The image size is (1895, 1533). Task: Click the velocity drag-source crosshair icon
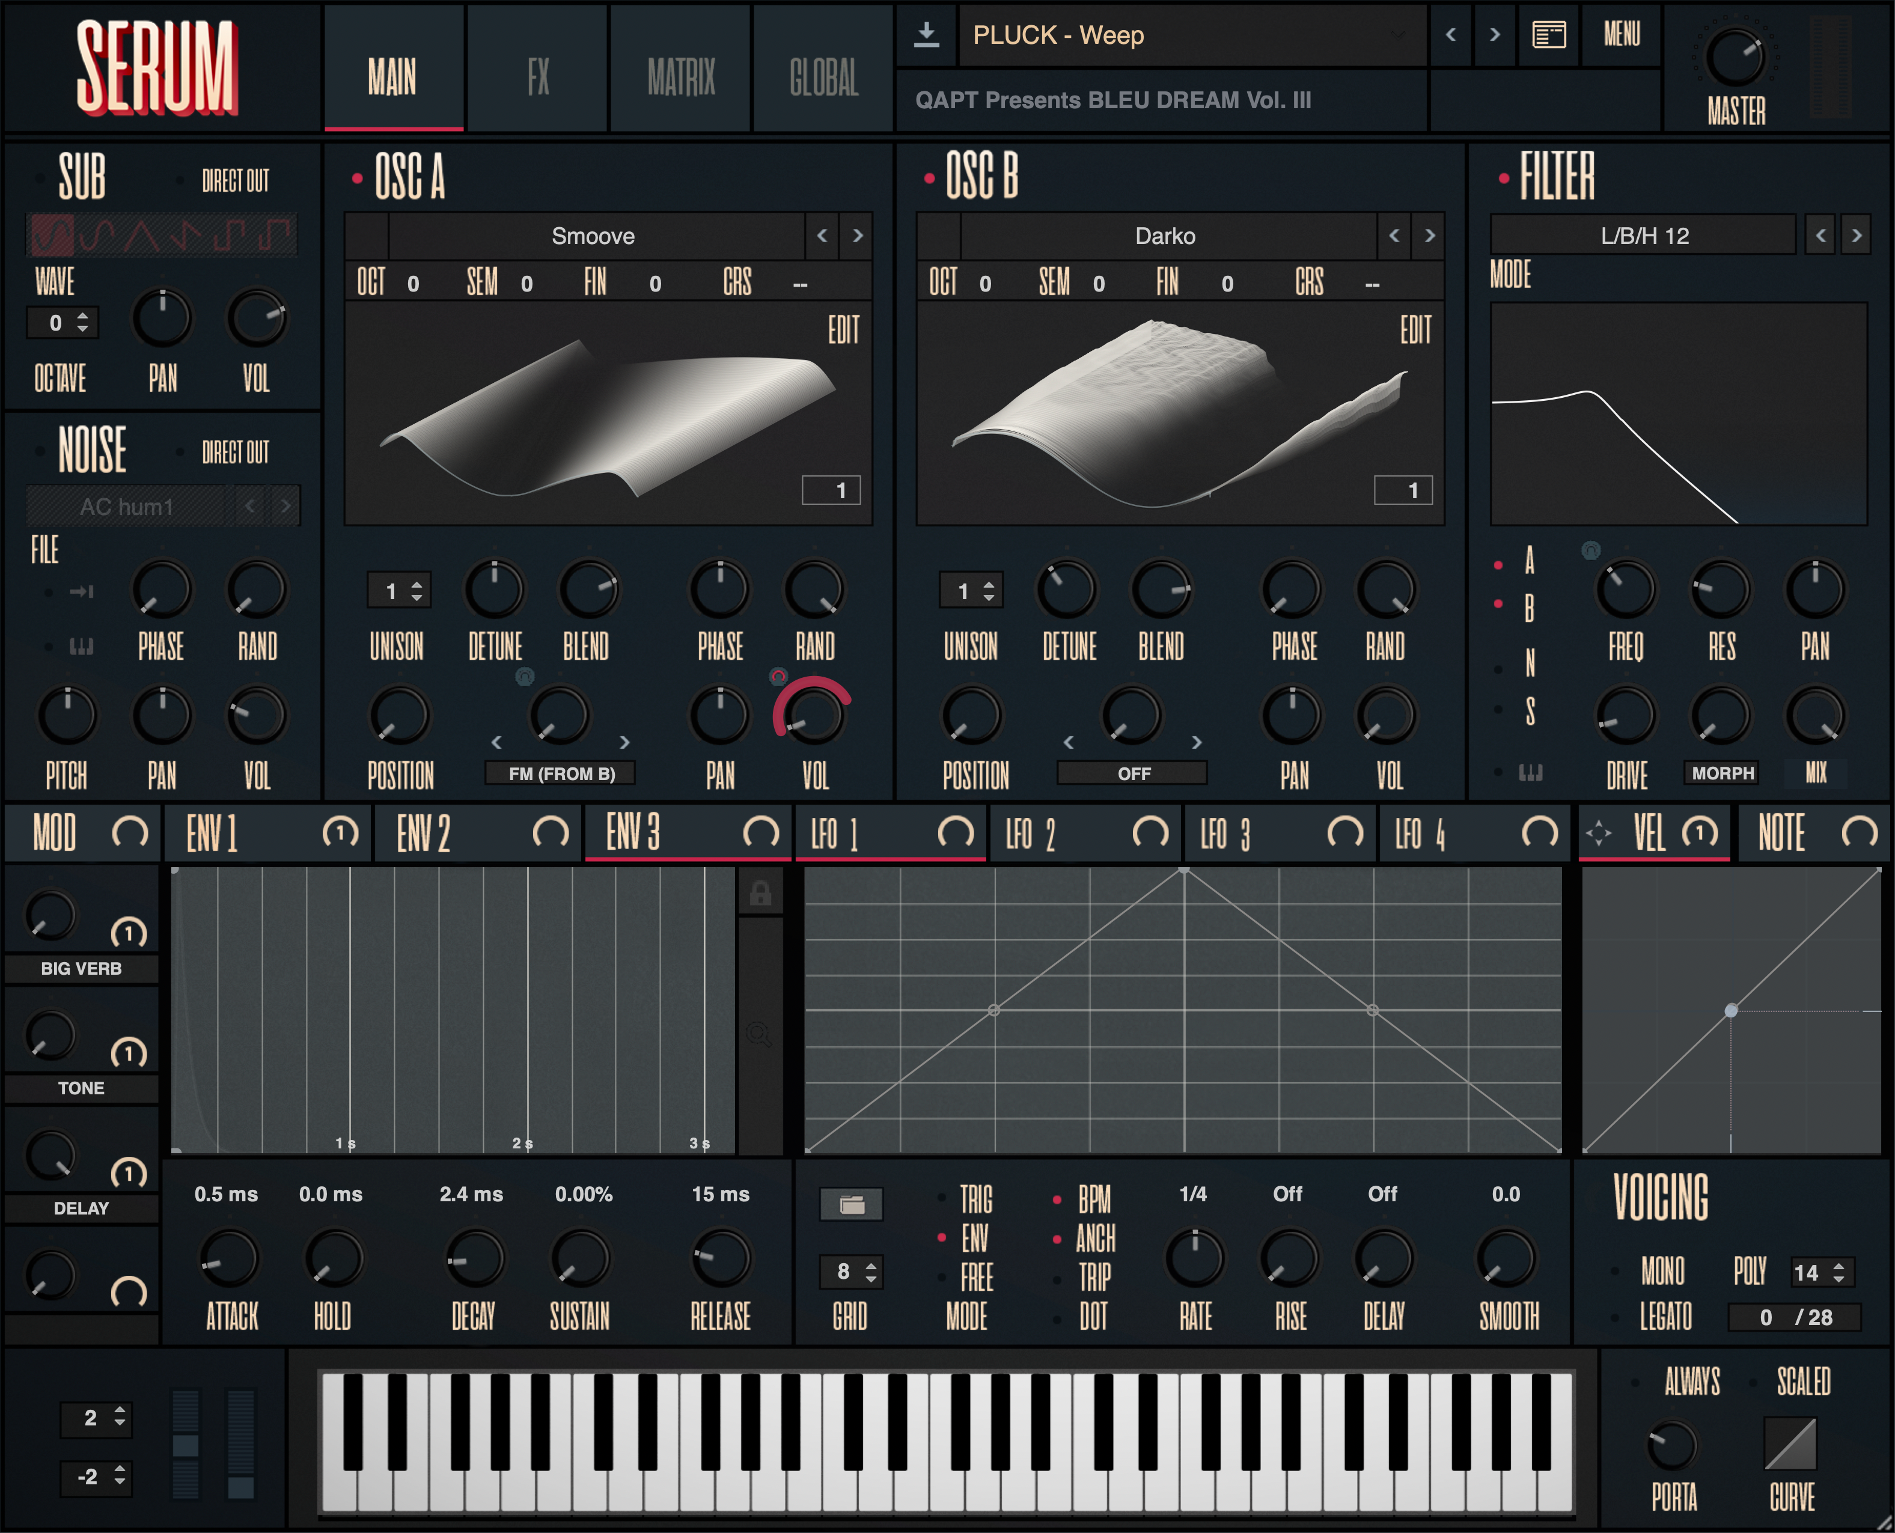pyautogui.click(x=1598, y=833)
